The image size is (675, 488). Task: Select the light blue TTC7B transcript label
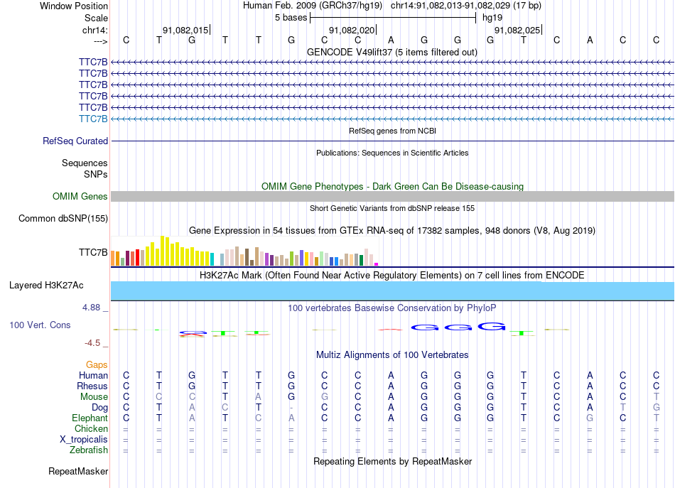tap(93, 119)
